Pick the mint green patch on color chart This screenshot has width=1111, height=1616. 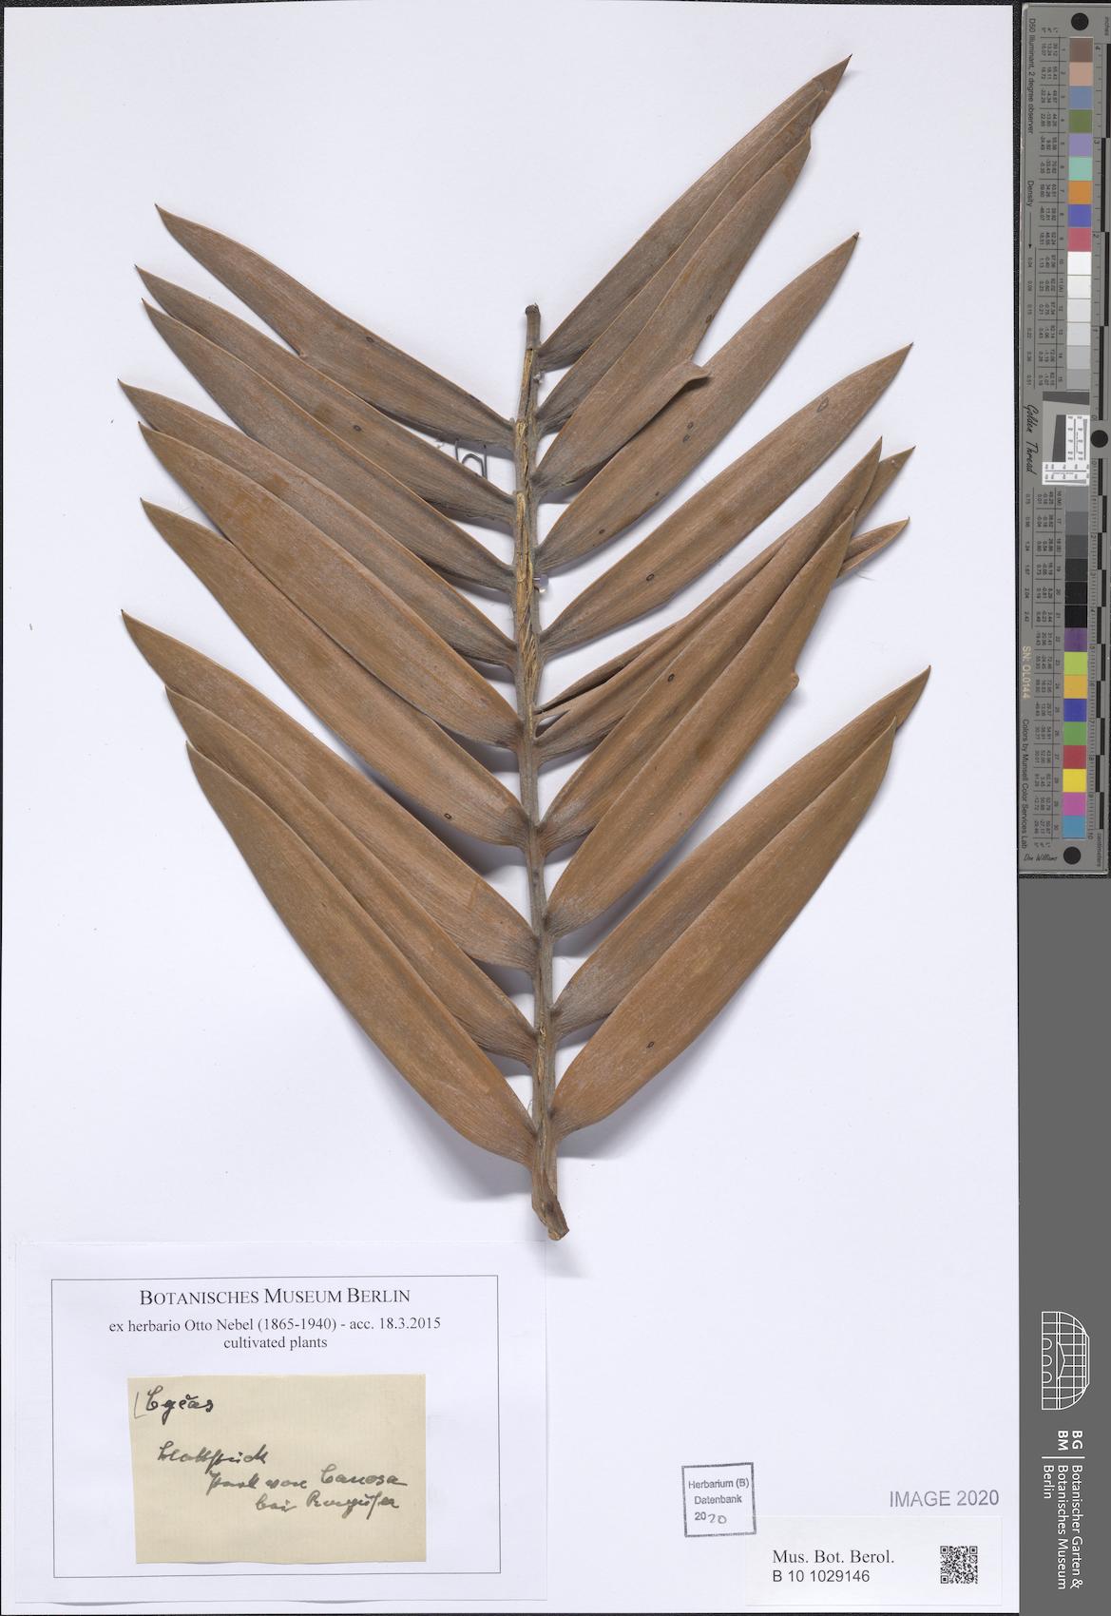1082,167
